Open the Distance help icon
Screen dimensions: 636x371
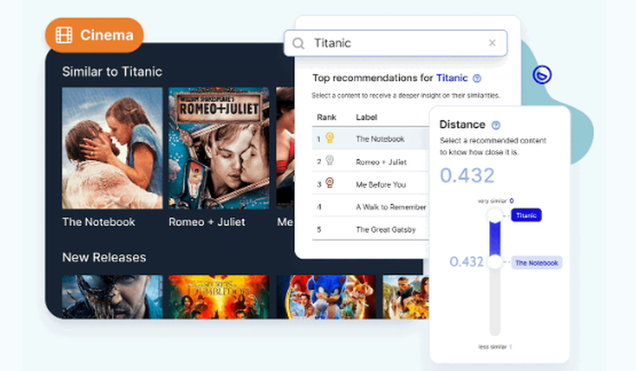495,125
